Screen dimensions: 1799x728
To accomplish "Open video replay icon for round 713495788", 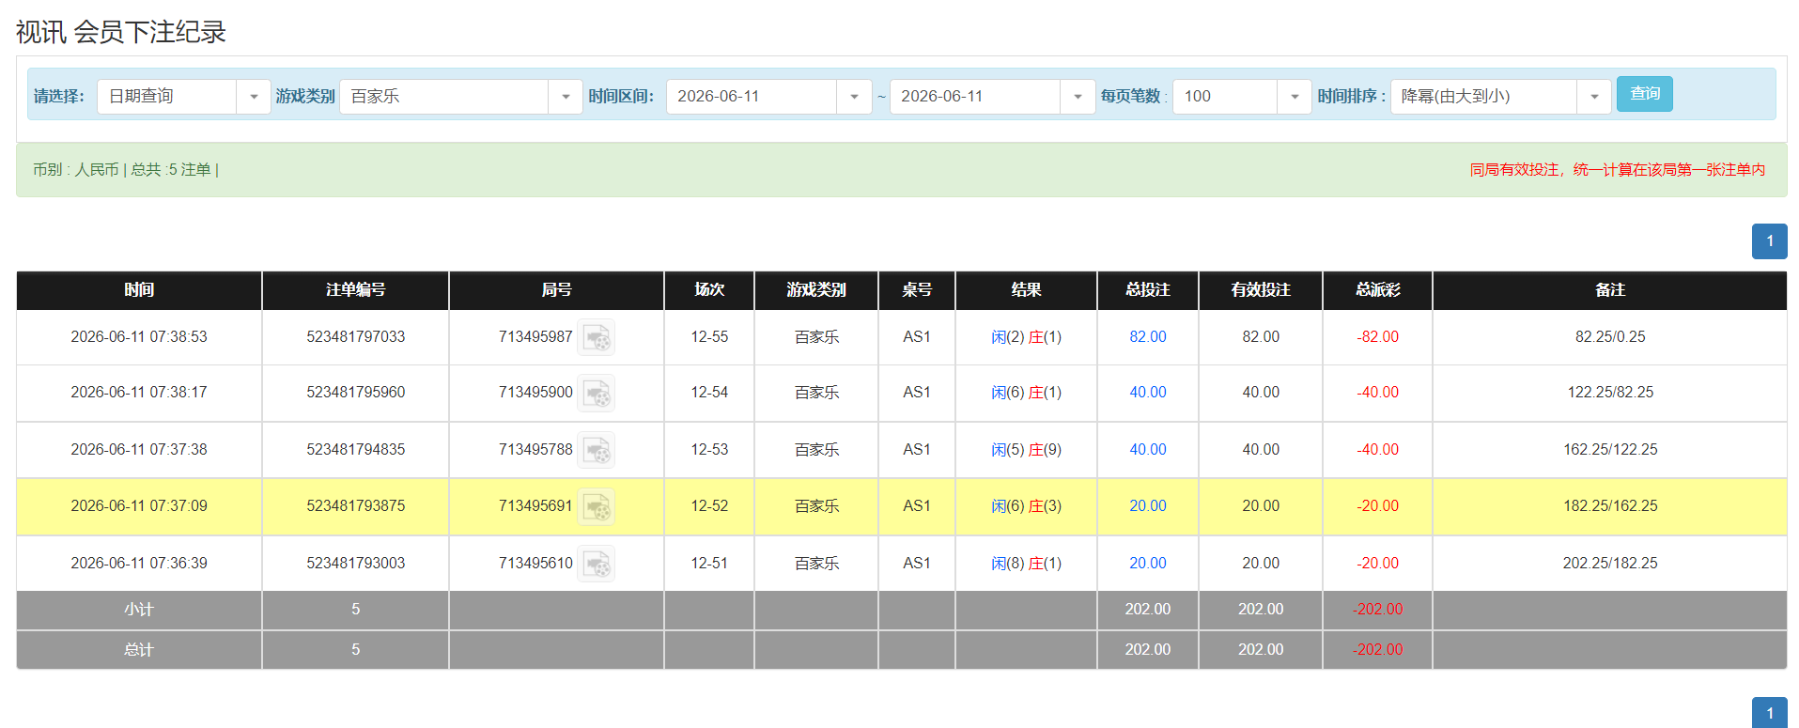I will point(596,450).
